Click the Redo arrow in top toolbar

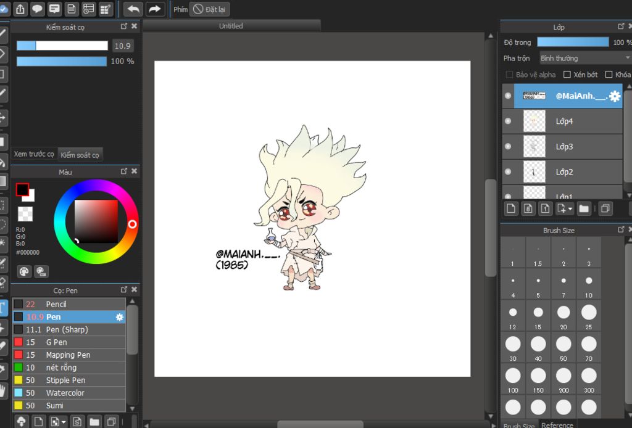coord(155,9)
